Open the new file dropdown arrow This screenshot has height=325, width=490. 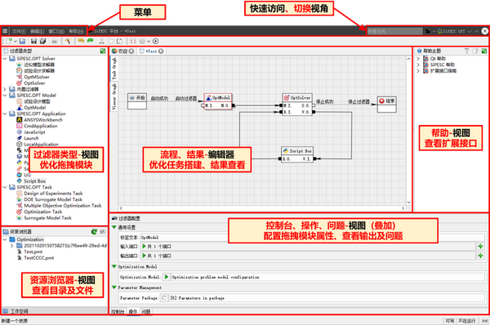pos(15,42)
